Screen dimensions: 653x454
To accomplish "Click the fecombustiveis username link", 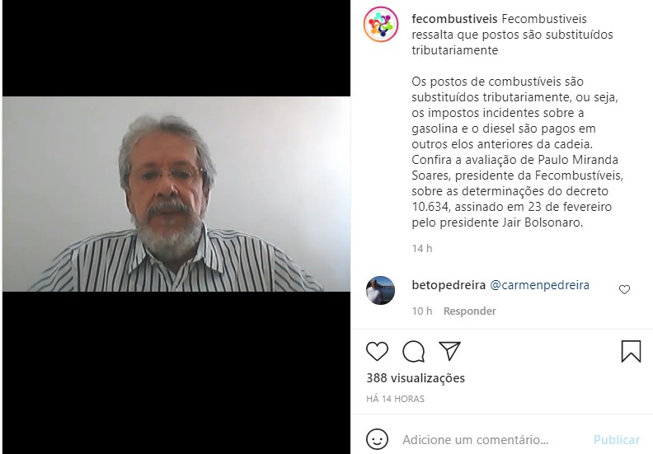I will click(x=454, y=19).
